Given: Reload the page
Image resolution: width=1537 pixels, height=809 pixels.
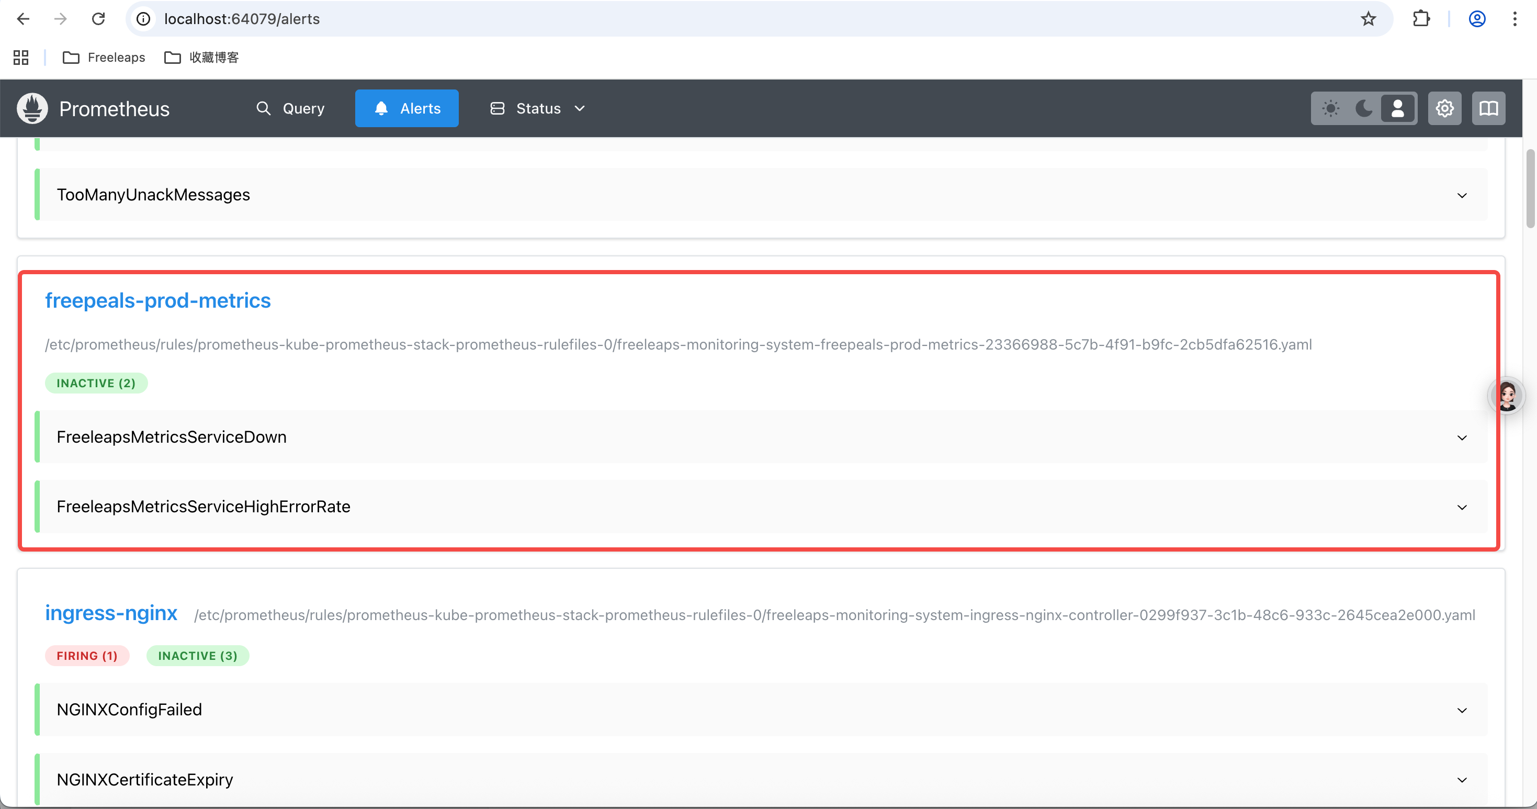Looking at the screenshot, I should 98,19.
